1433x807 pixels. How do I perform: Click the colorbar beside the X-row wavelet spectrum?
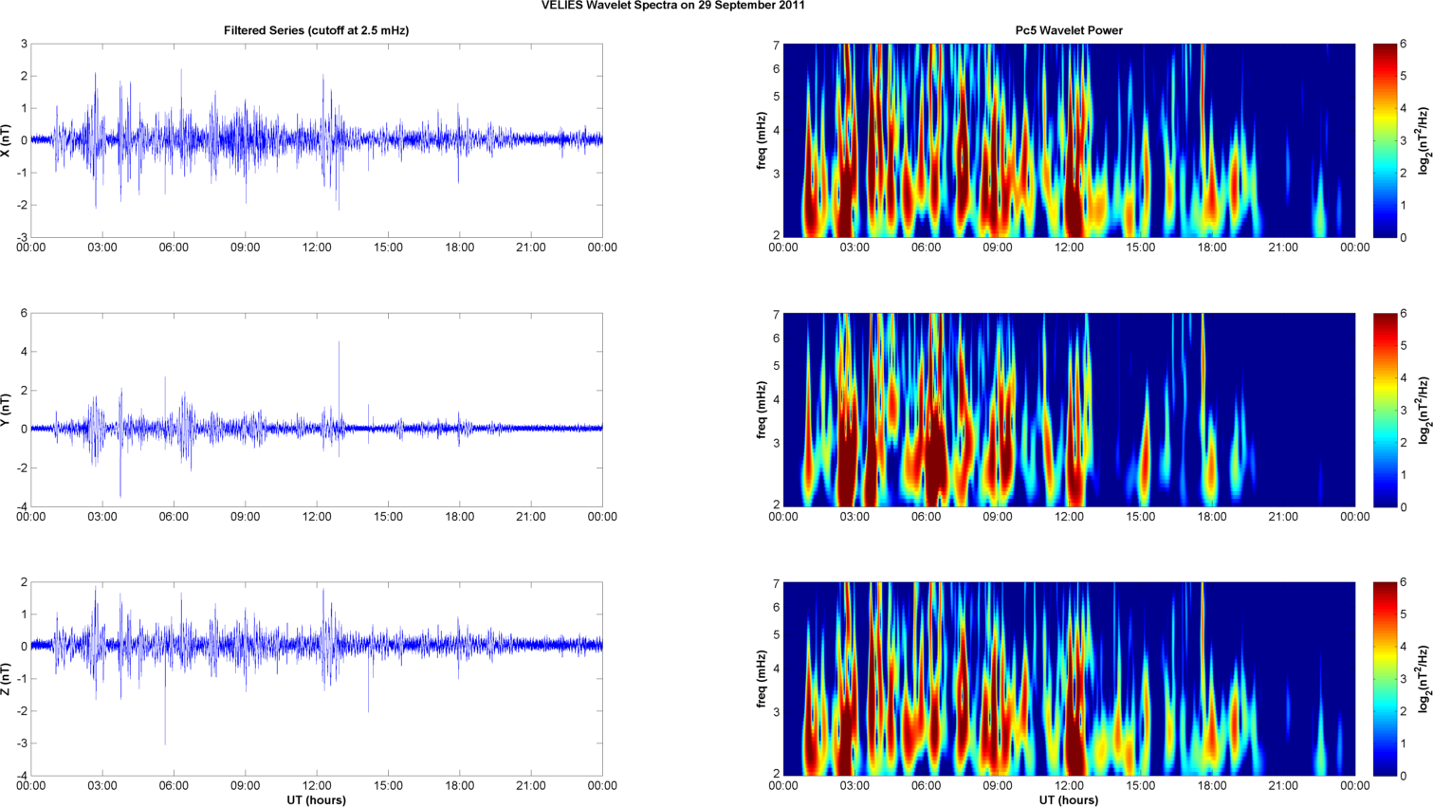tap(1385, 140)
